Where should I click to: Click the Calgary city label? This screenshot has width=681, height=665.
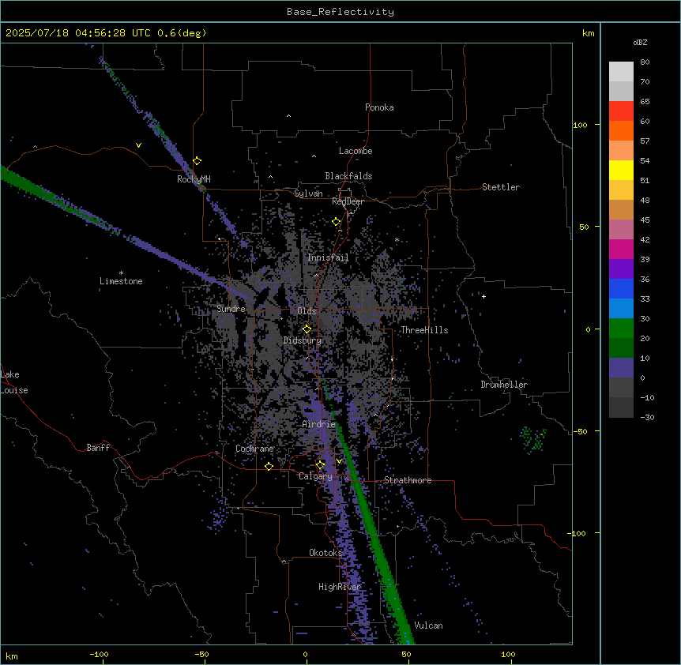315,476
